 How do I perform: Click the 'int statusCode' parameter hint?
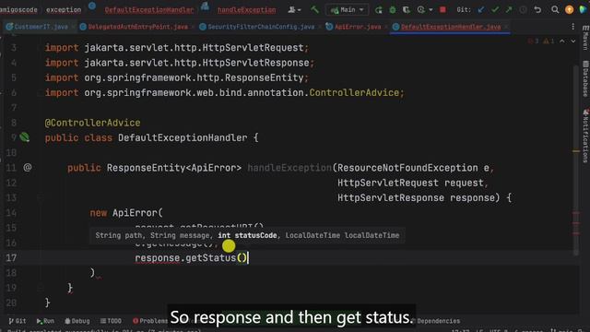click(x=247, y=235)
